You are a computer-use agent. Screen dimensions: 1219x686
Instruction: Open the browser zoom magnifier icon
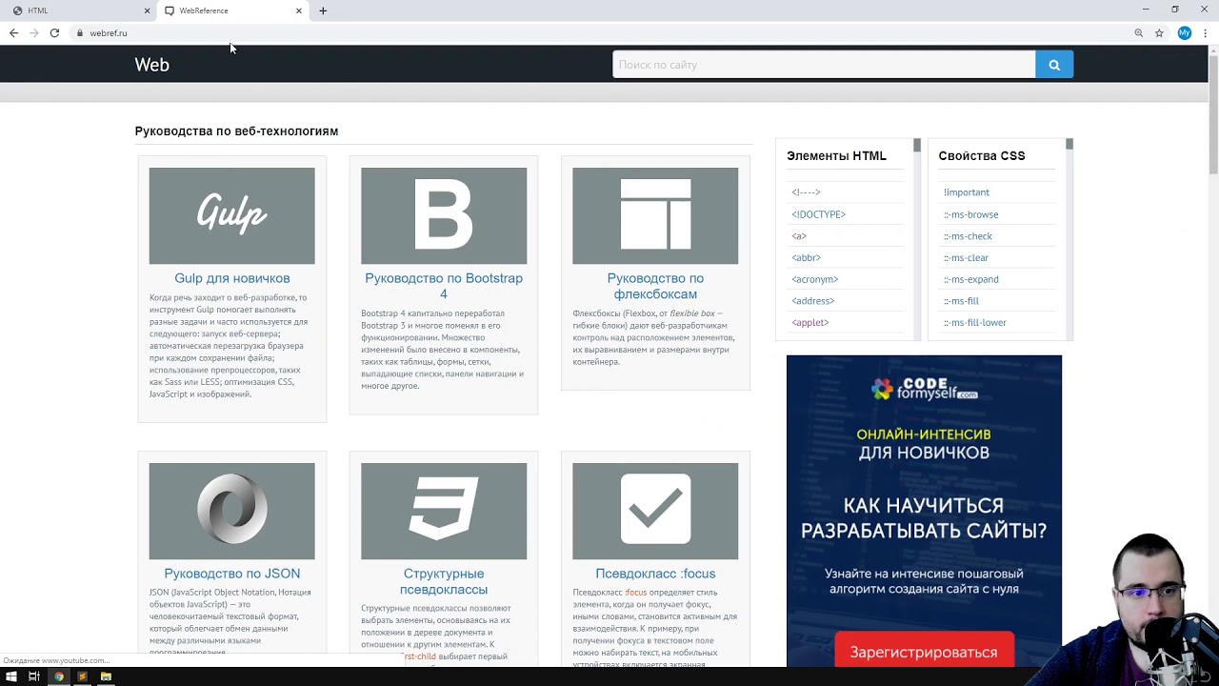click(x=1138, y=33)
